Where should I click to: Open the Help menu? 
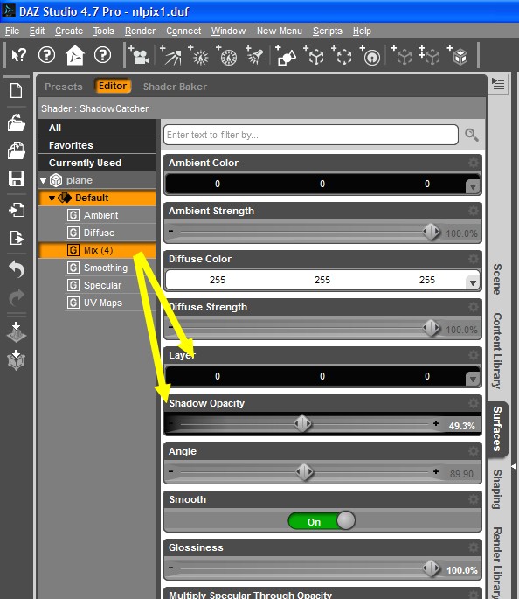(362, 31)
